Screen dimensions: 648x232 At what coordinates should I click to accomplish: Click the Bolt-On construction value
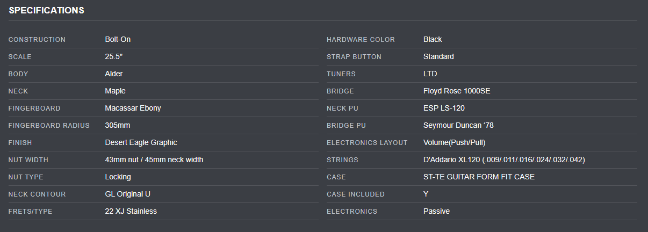click(118, 39)
